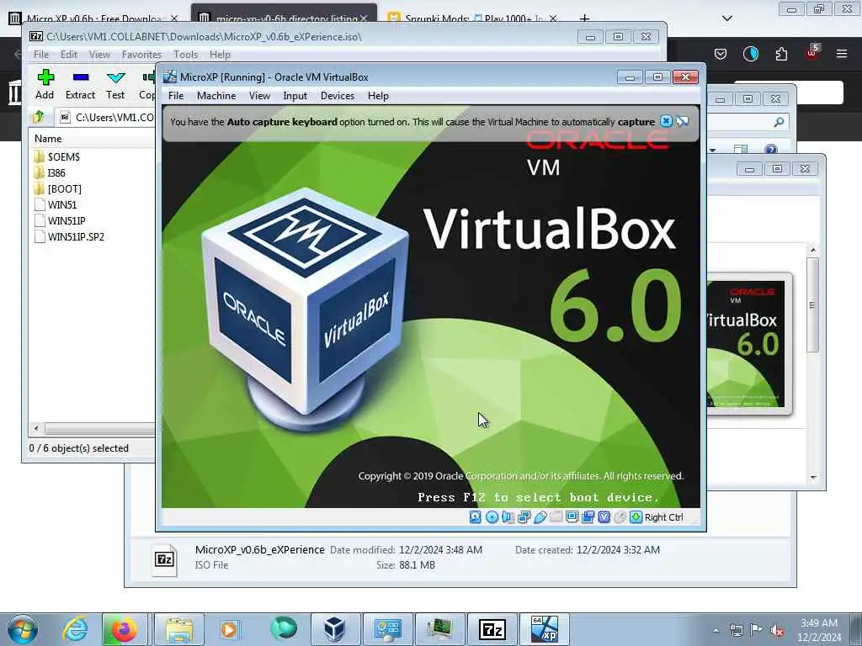
Task: Click the Add button in 7-Zip toolbar
Action: [45, 84]
